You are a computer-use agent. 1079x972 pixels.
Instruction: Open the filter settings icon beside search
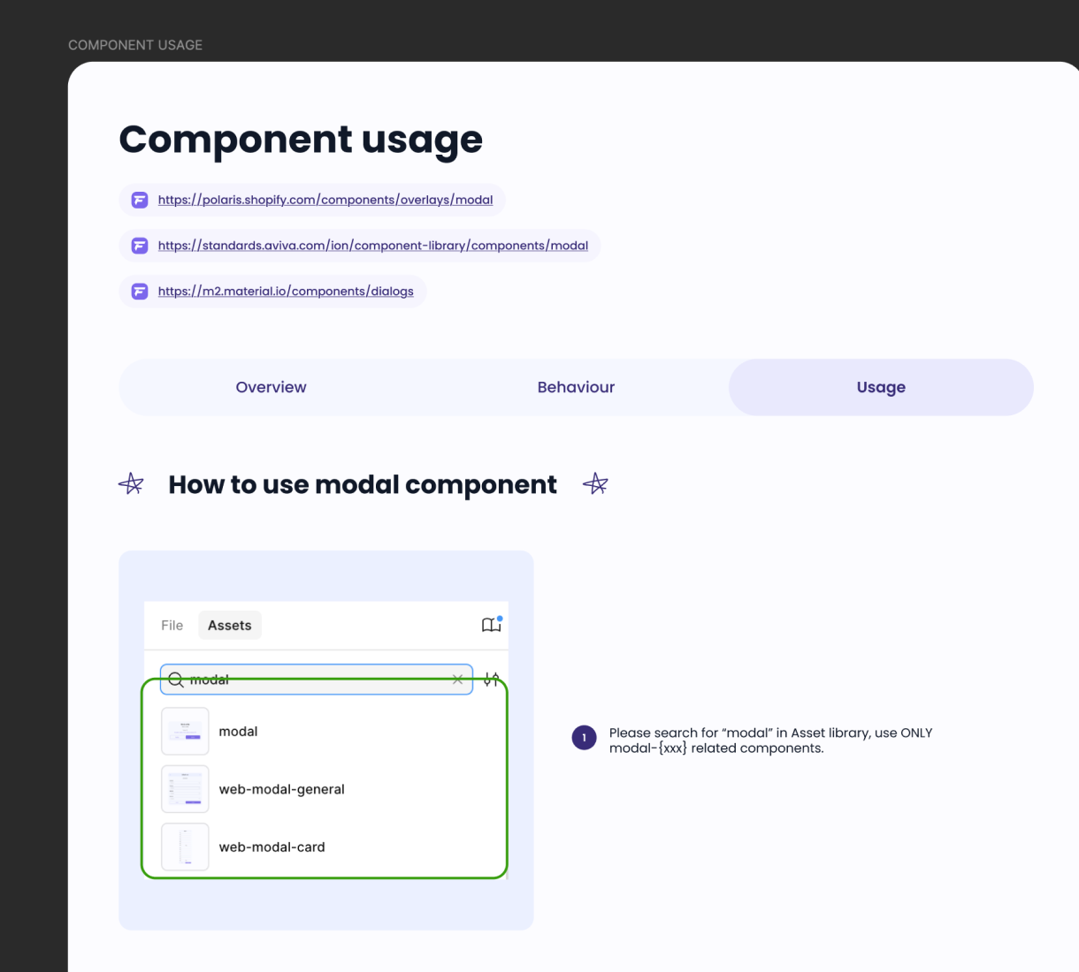(492, 680)
